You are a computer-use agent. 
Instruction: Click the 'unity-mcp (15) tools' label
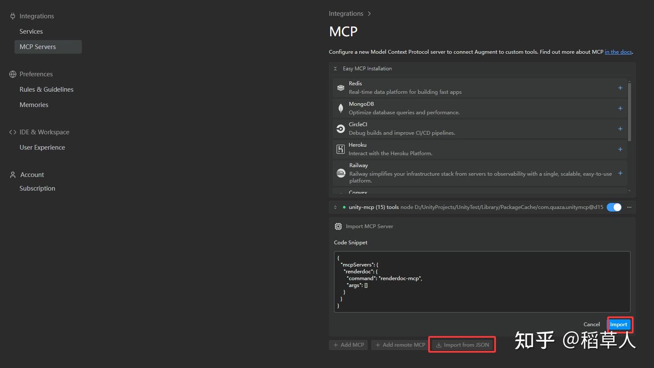[374, 207]
